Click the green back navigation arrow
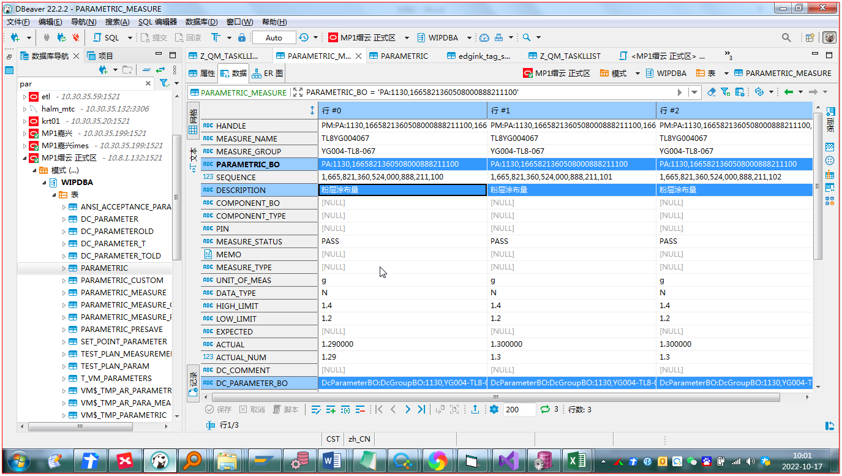 click(x=789, y=92)
